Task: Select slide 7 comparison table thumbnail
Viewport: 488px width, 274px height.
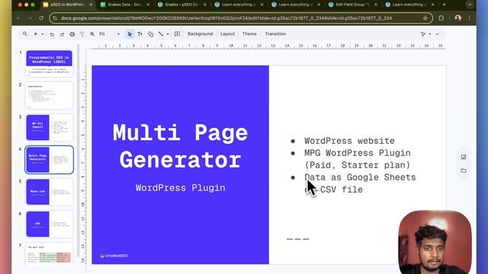Action: pos(49,254)
